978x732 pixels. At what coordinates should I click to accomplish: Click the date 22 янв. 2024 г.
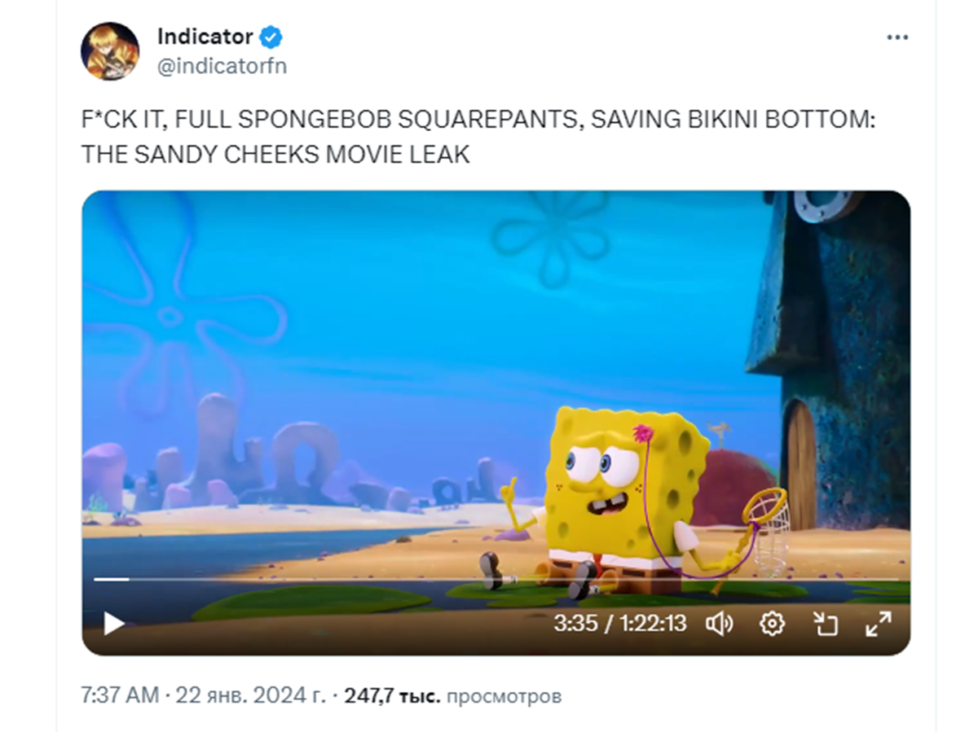tap(250, 696)
